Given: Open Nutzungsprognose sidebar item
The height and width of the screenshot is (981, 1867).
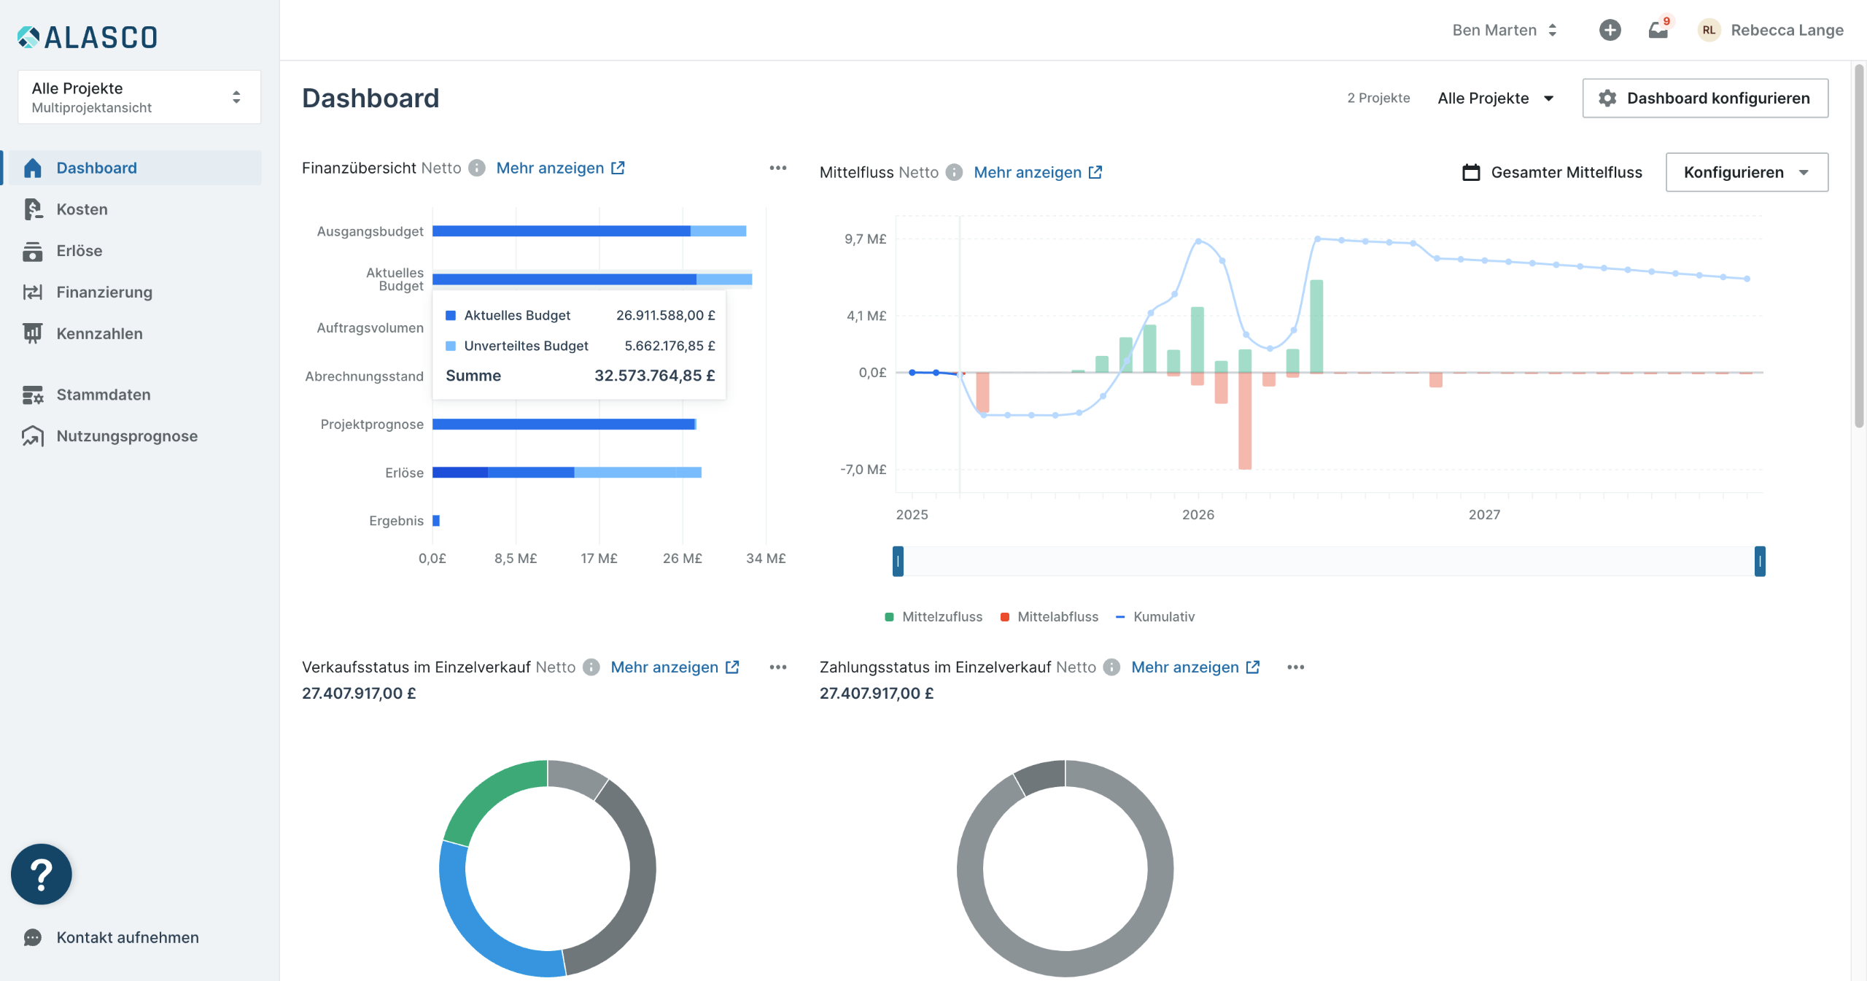Looking at the screenshot, I should pyautogui.click(x=127, y=436).
